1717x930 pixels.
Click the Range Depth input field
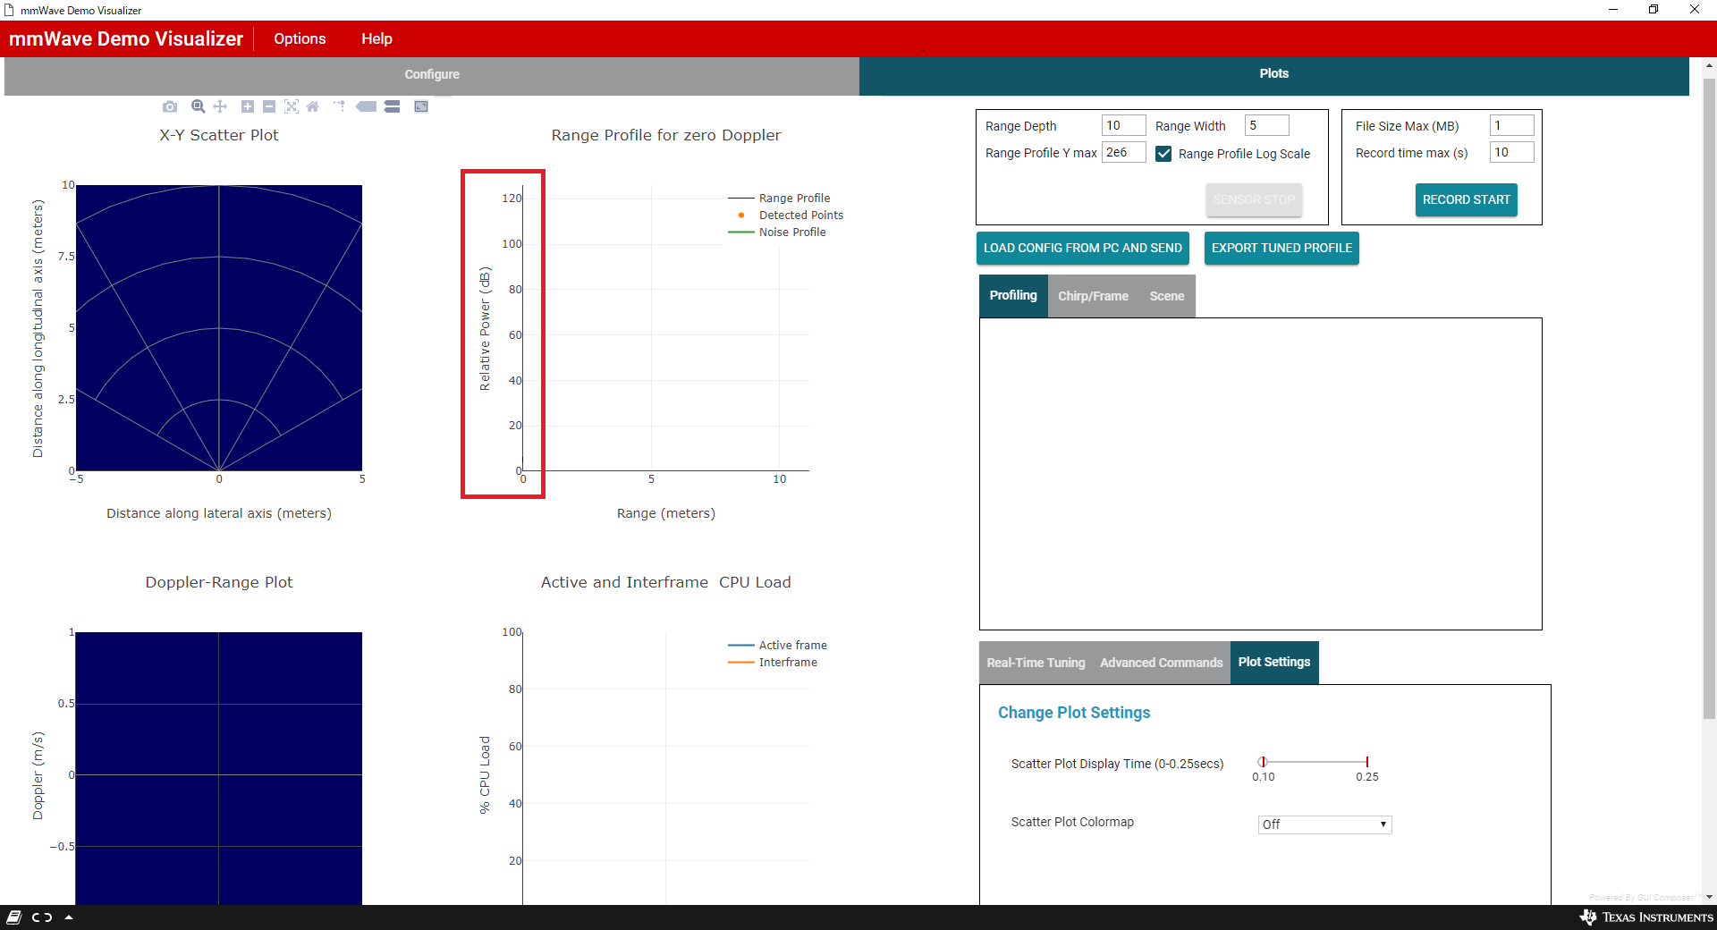[x=1124, y=125]
